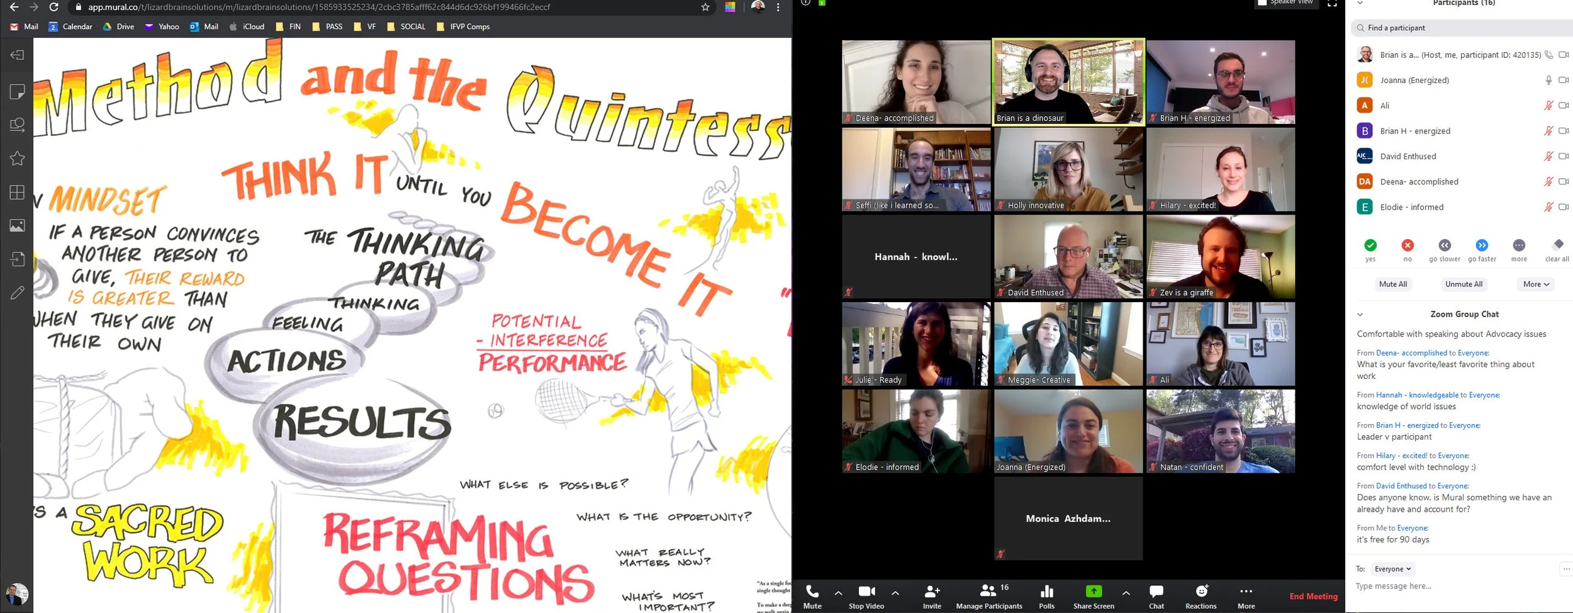This screenshot has width=1573, height=613.
Task: Open iCloud bookmark
Action: tap(246, 26)
